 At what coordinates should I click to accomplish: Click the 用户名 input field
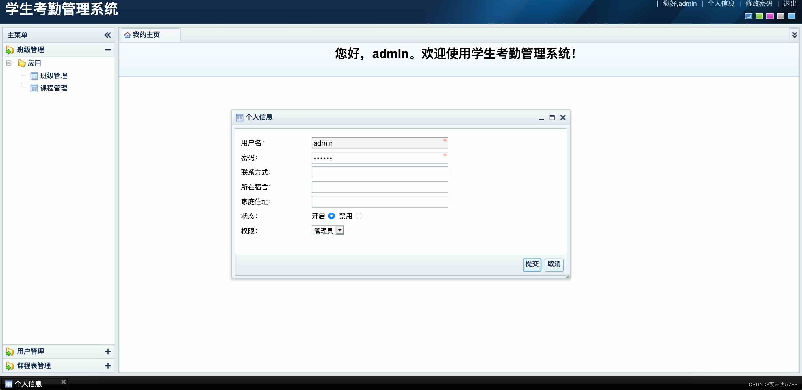coord(380,143)
